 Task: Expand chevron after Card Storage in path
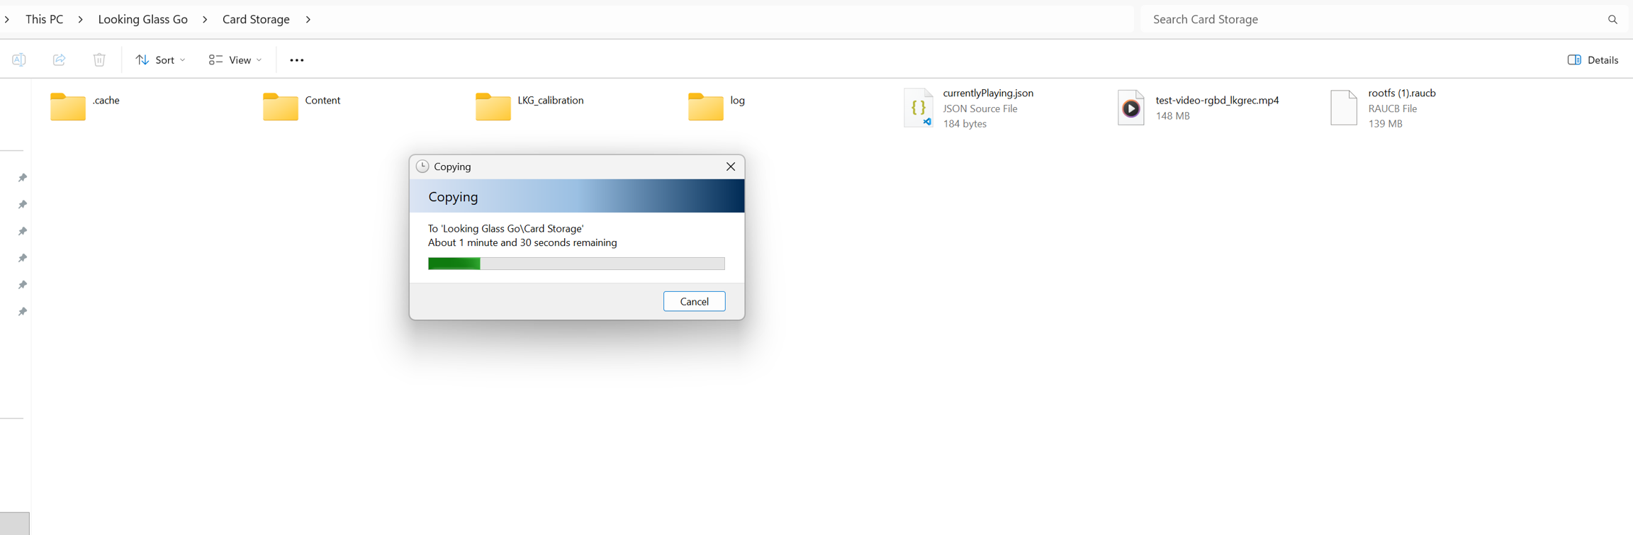pyautogui.click(x=308, y=20)
